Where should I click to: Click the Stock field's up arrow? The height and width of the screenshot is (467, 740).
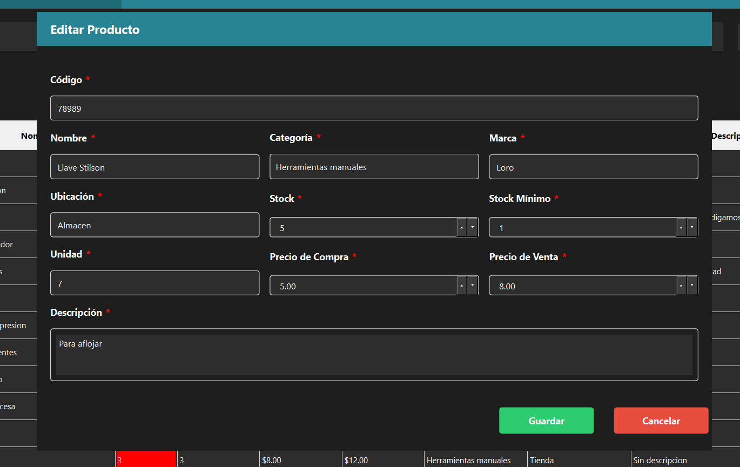[462, 227]
